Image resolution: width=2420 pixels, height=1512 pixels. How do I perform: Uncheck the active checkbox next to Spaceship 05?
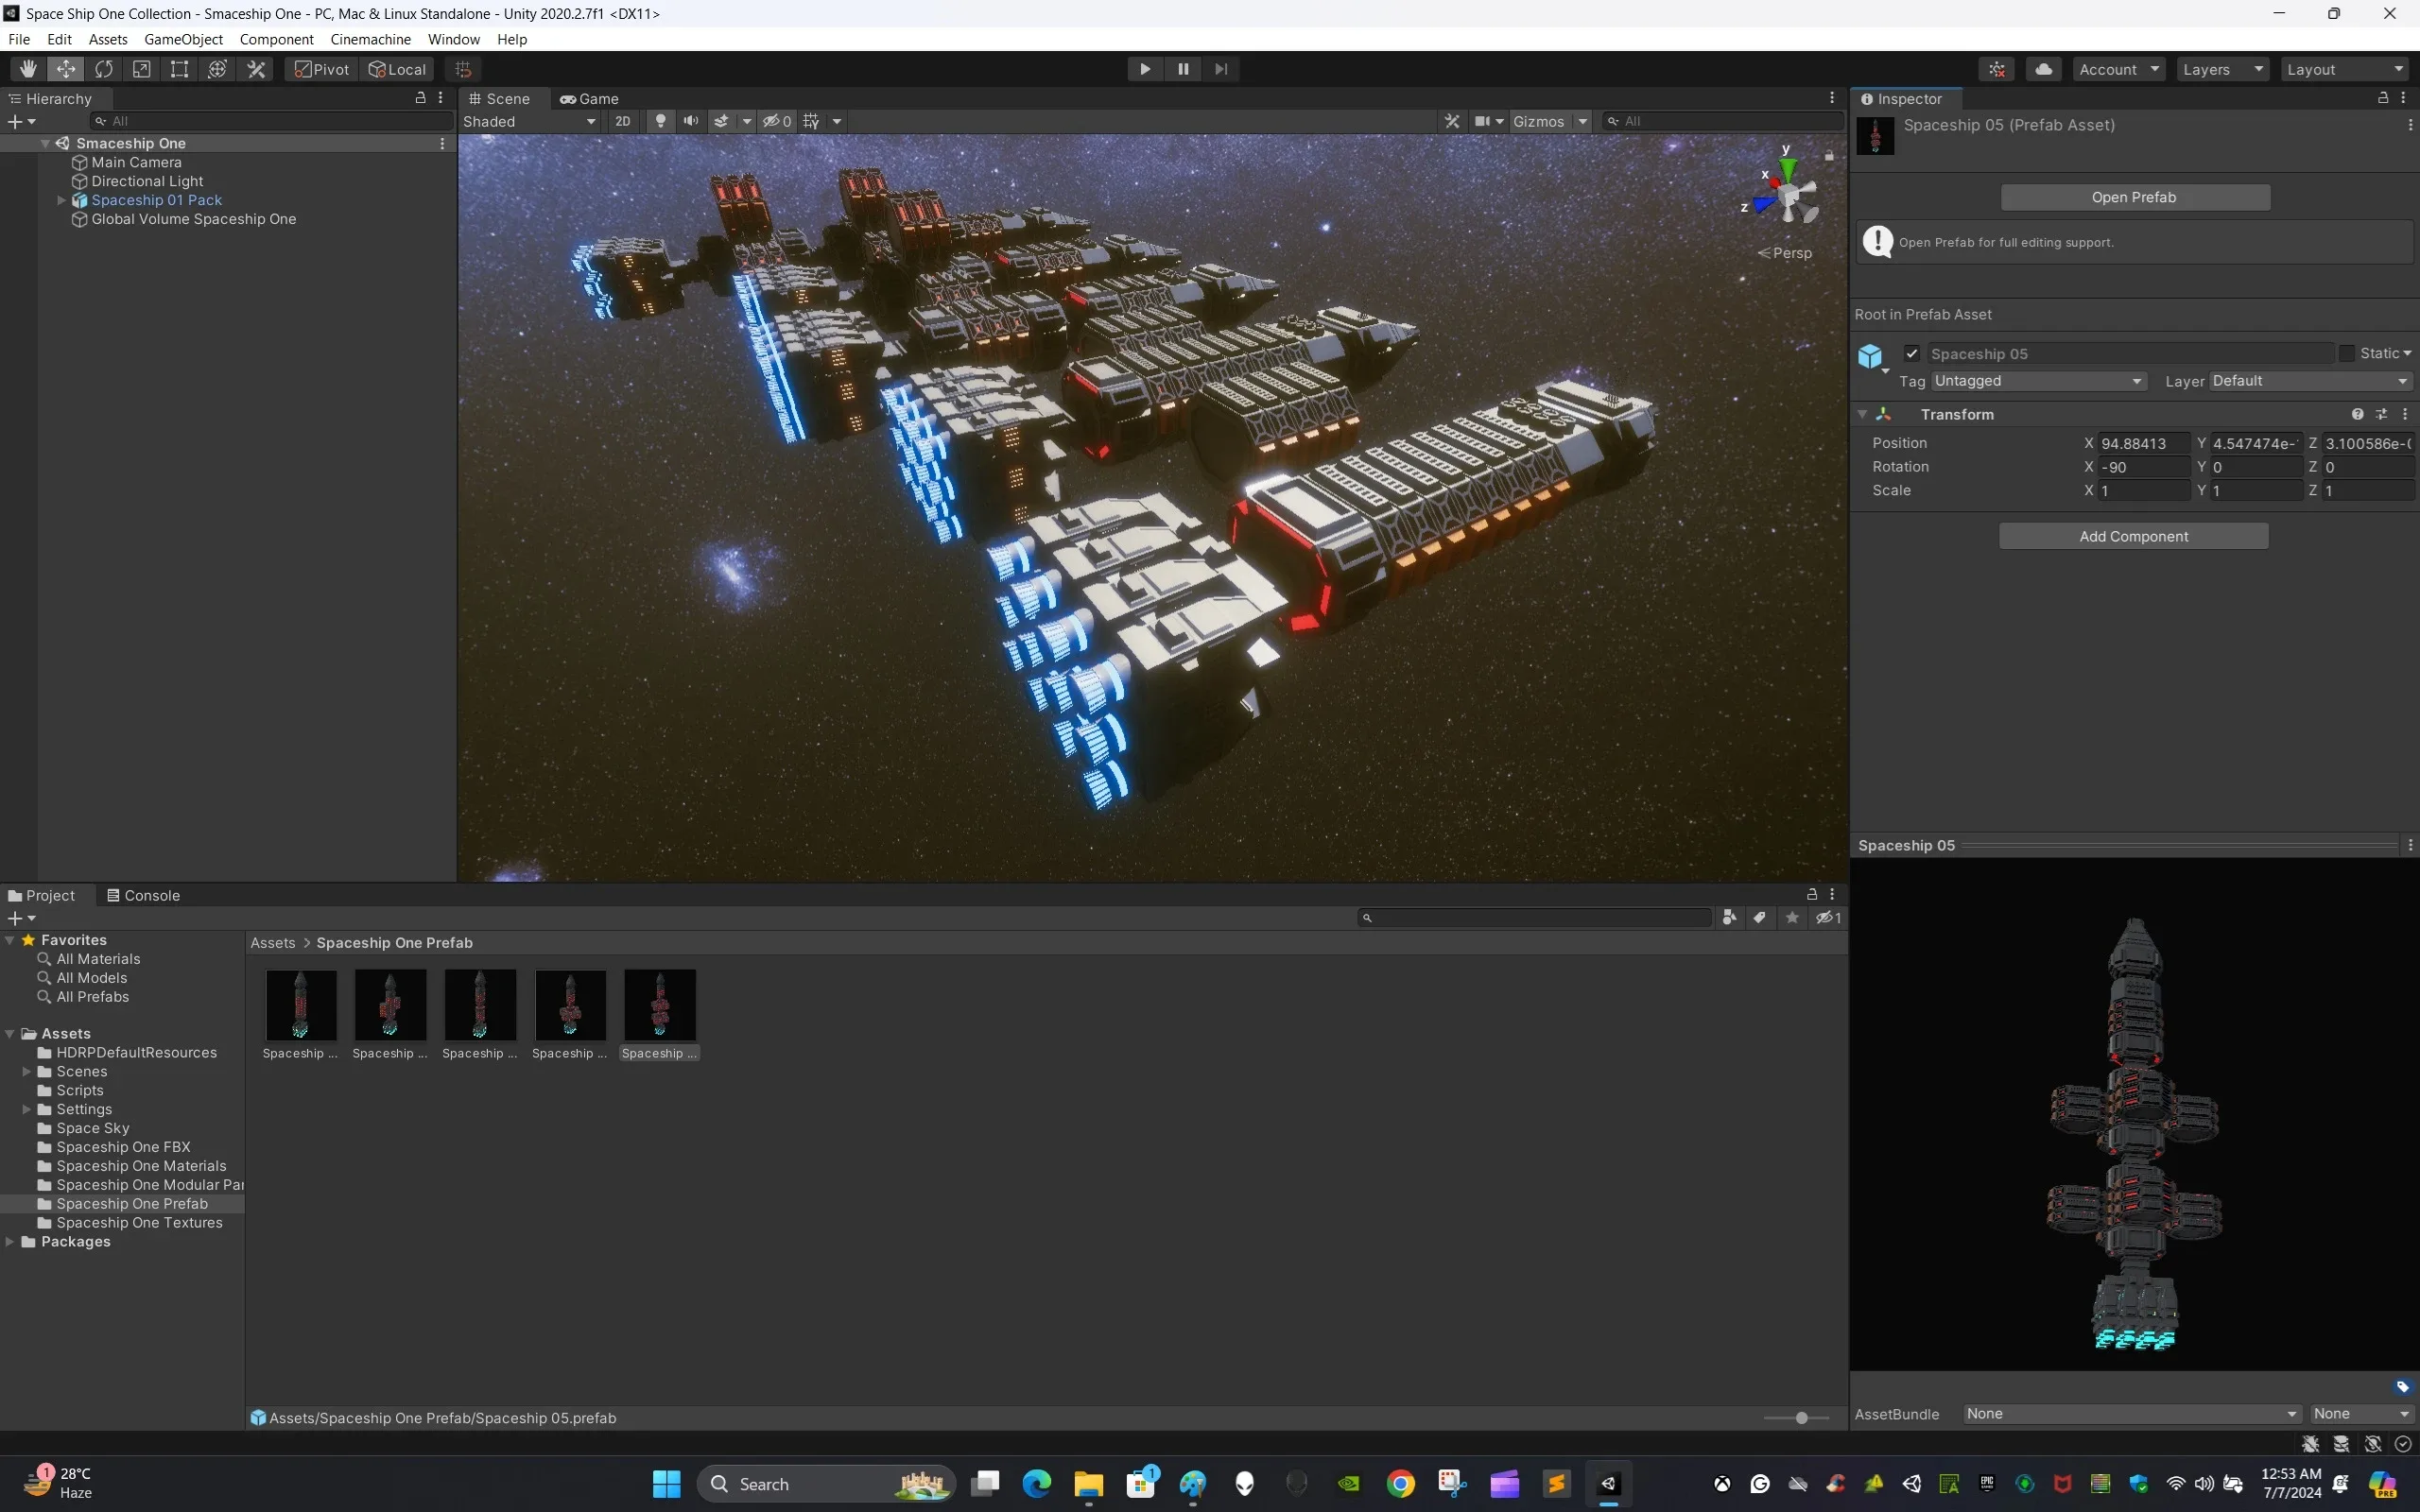1911,353
